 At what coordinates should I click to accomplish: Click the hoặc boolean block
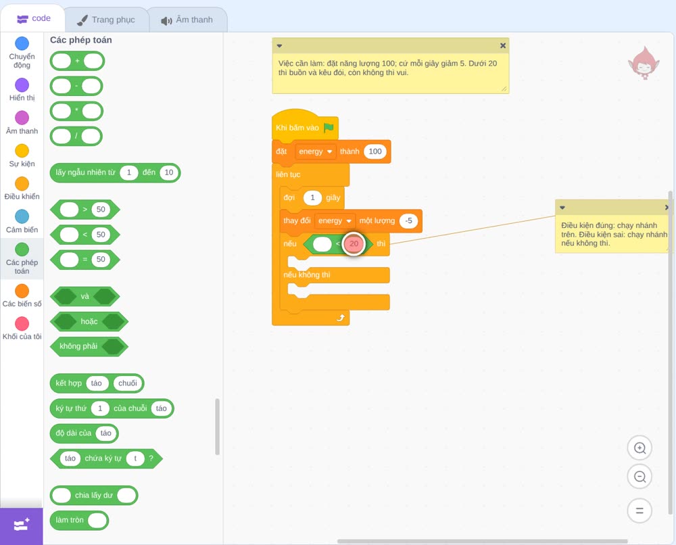(89, 321)
